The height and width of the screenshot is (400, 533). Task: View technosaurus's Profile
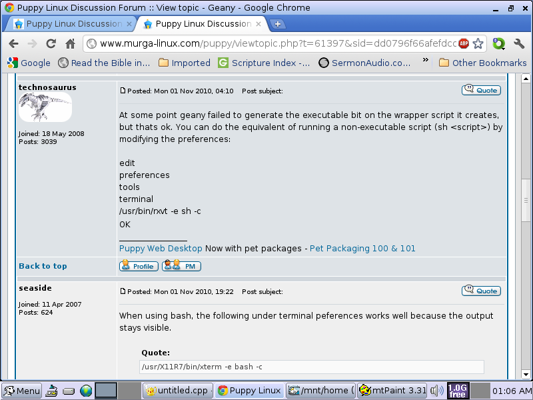(x=139, y=266)
